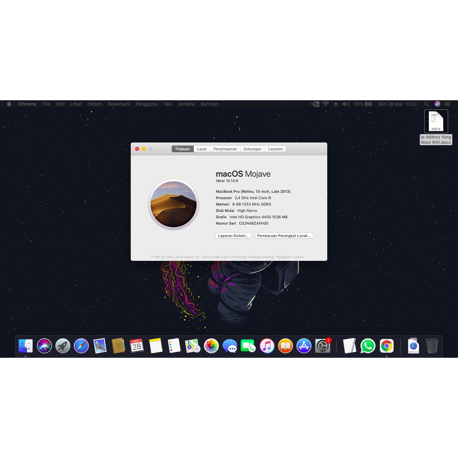This screenshot has width=458, height=458.
Task: Mute audio using the volume menu bar icon
Action: [x=346, y=104]
